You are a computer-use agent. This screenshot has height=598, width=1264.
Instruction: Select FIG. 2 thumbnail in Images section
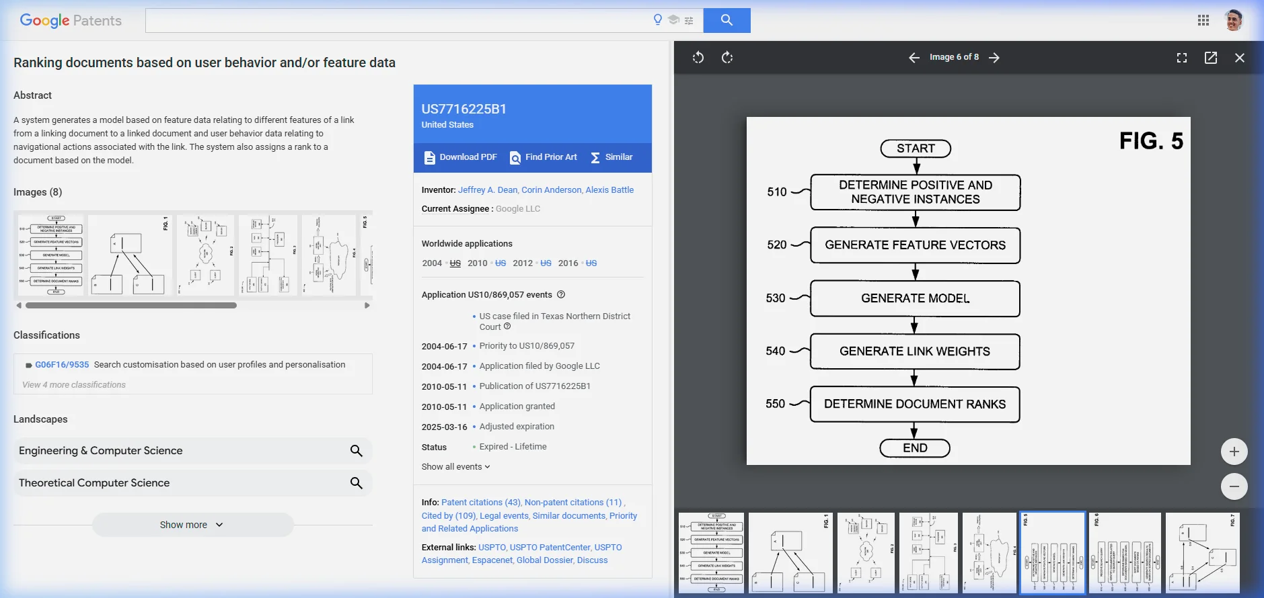click(x=206, y=255)
